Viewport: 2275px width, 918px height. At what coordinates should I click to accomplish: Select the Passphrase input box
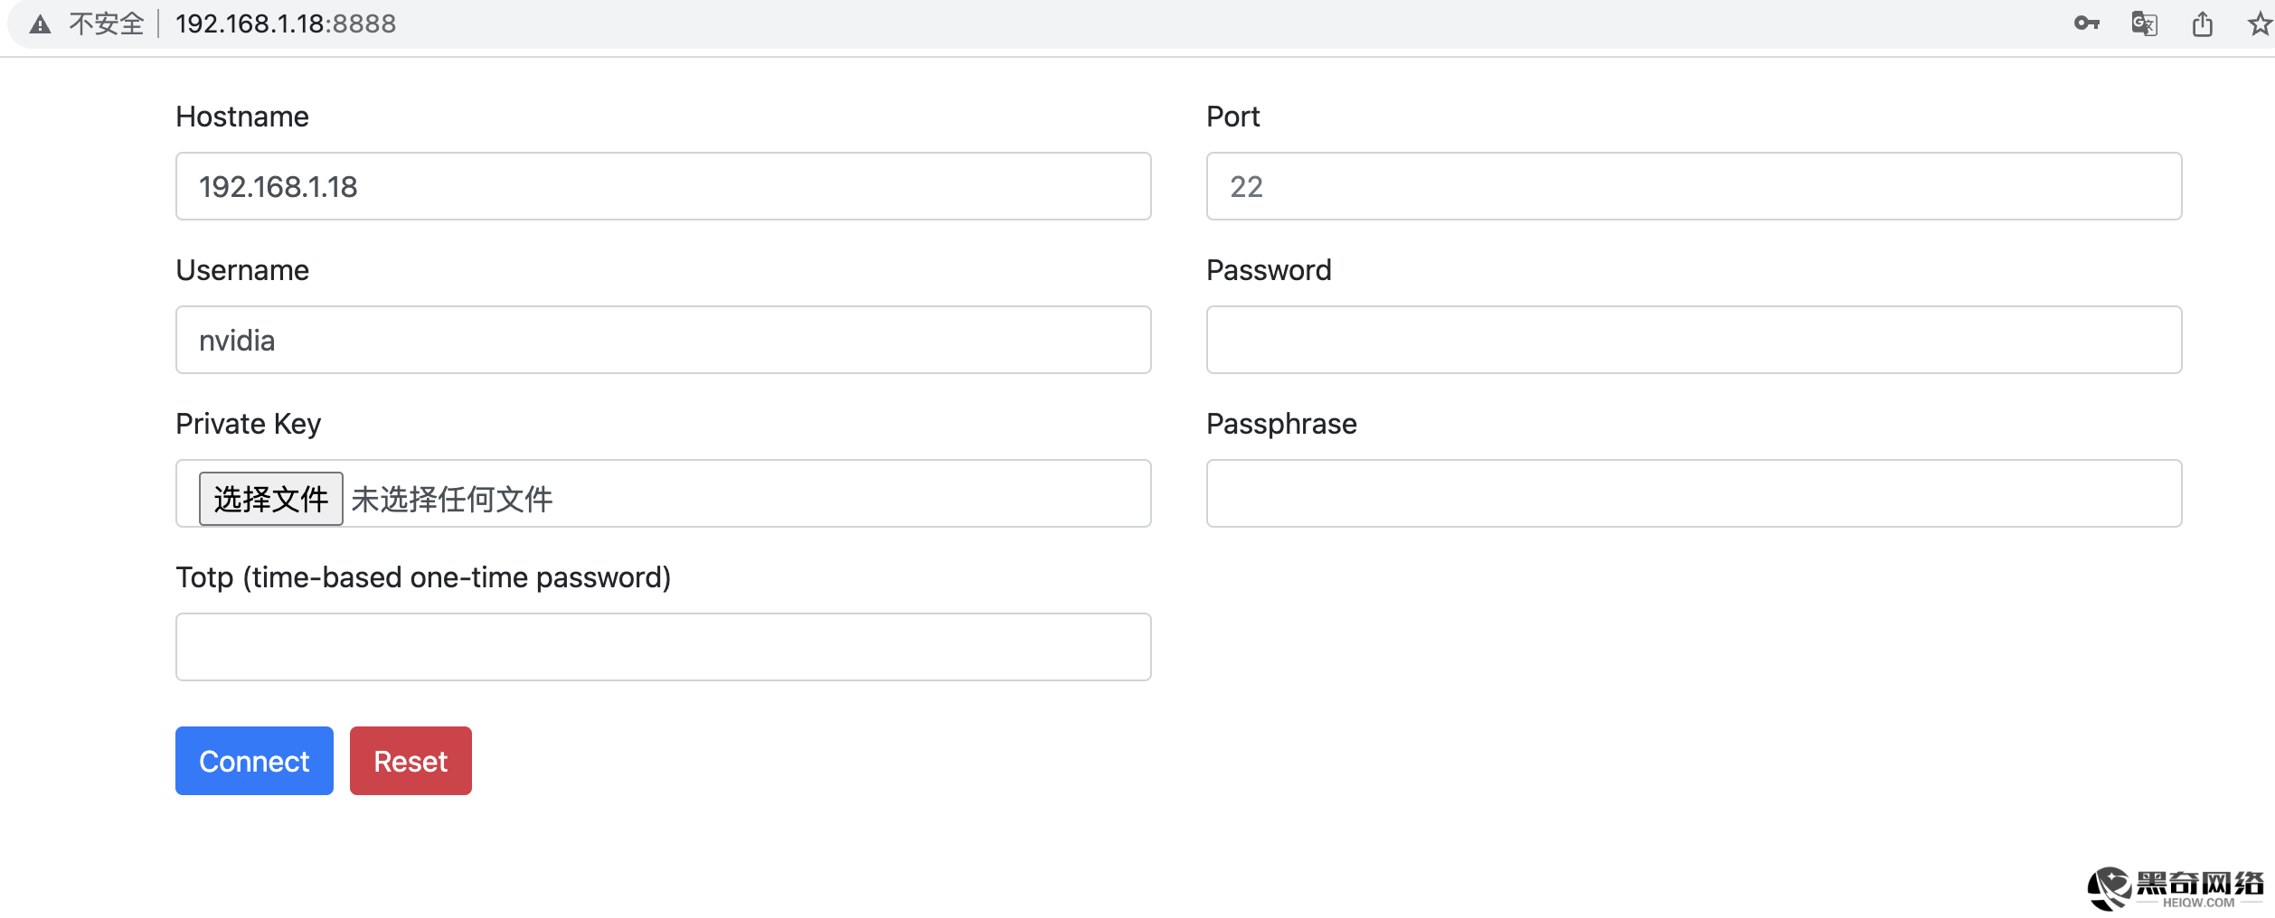point(1693,493)
